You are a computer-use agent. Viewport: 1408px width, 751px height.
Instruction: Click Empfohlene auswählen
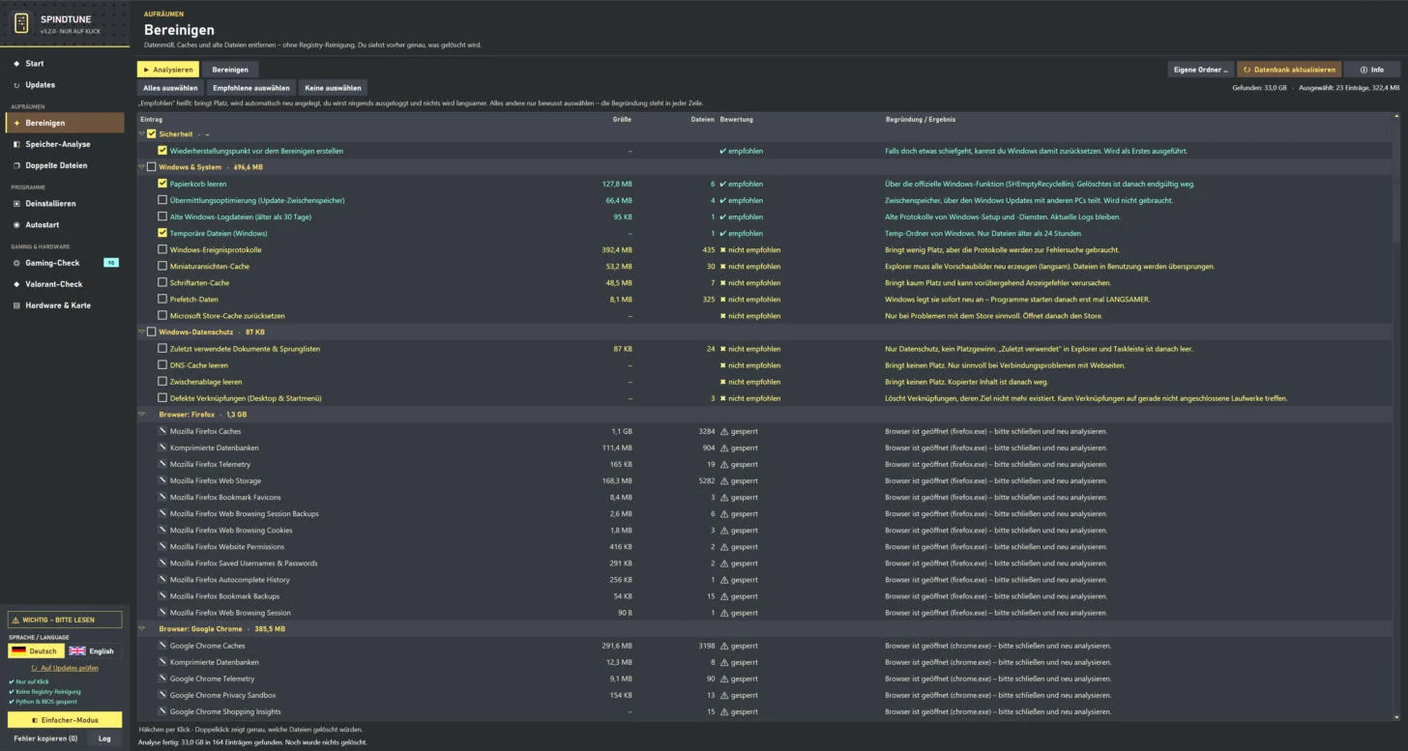(x=251, y=88)
